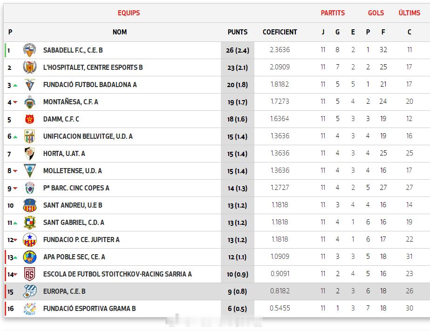Viewport: 430px width, 331px height.
Task: Click the red down arrow beside position 9
Action: (x=15, y=188)
